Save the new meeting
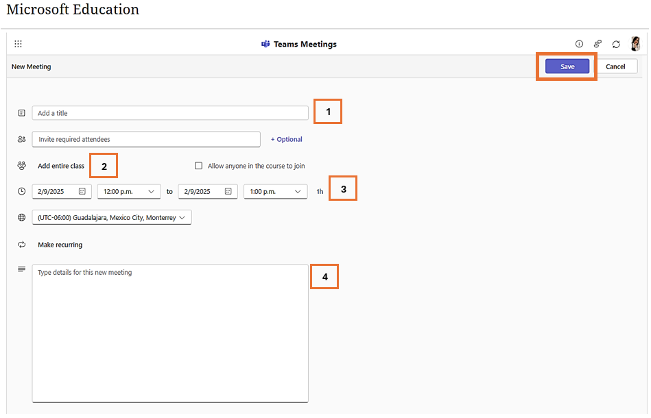This screenshot has width=651, height=418. (x=567, y=66)
